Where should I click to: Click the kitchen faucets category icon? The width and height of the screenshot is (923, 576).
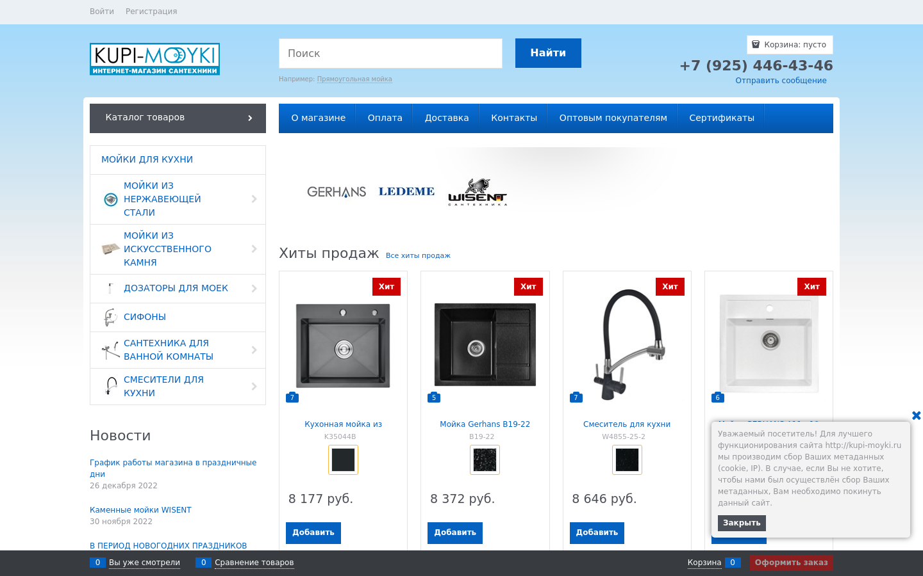(111, 387)
